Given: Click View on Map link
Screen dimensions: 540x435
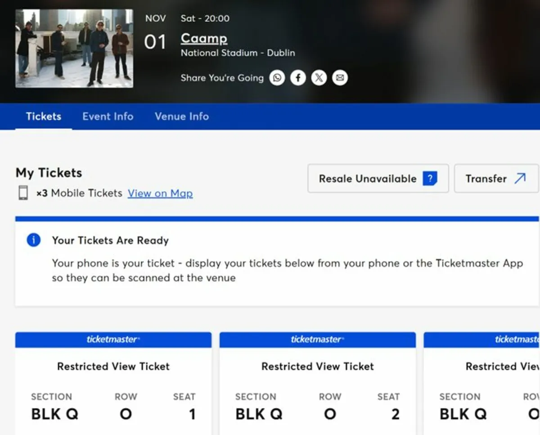Looking at the screenshot, I should (160, 193).
